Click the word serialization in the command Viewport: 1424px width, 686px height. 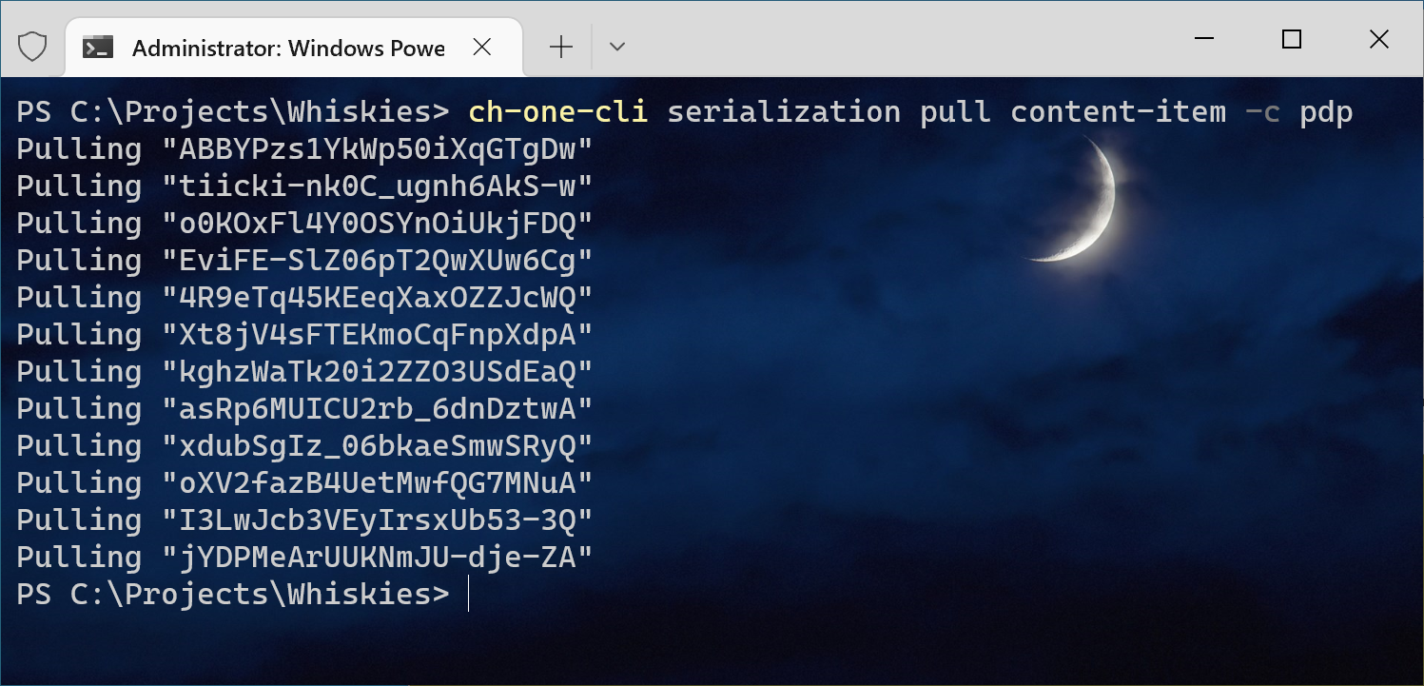pyautogui.click(x=783, y=112)
